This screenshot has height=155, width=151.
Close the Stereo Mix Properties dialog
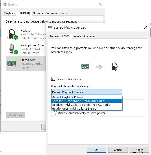pyautogui.click(x=146, y=27)
